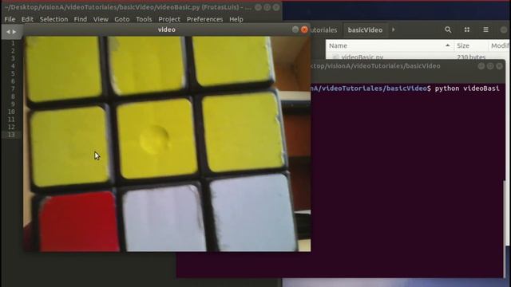
Task: Minimize the terminal window
Action: [x=481, y=66]
